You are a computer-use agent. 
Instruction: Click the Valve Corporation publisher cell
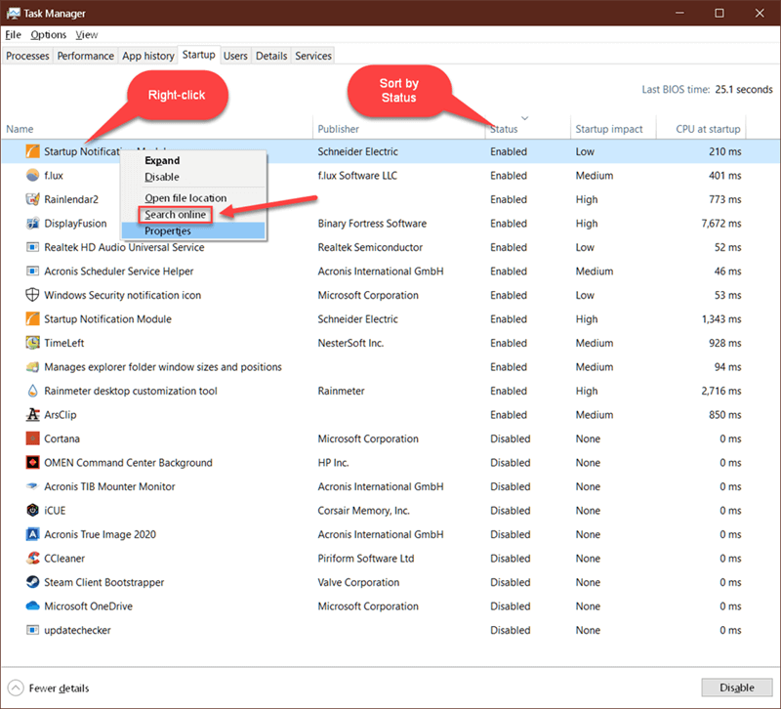tap(358, 582)
